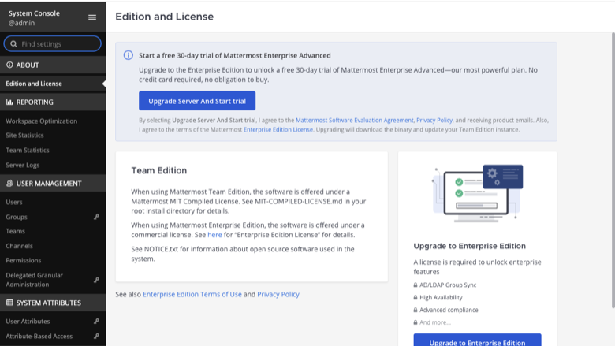Open Workspace Optimization in sidebar
Viewport: 615px width, 346px height.
pos(41,121)
